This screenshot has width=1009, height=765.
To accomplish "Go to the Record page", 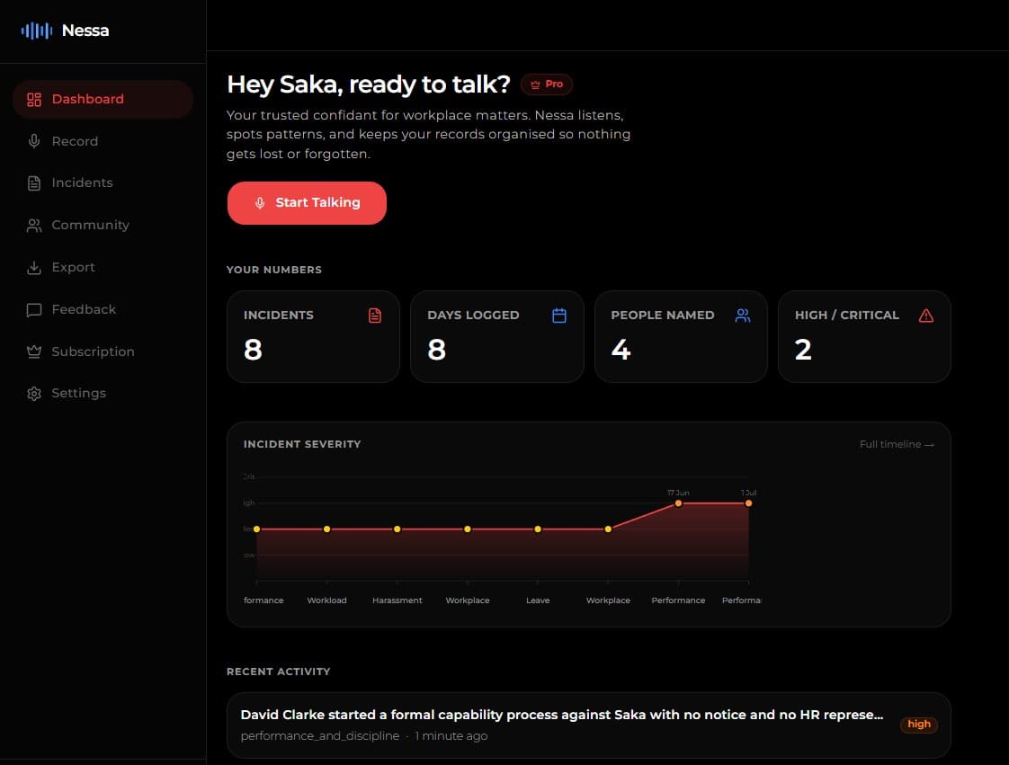I will pos(103,141).
